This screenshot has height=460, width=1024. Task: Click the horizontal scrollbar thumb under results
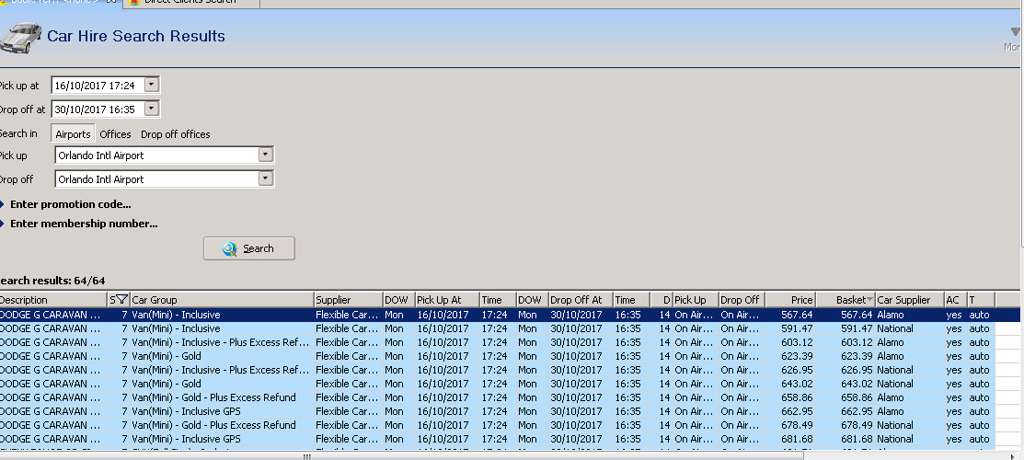click(x=402, y=456)
